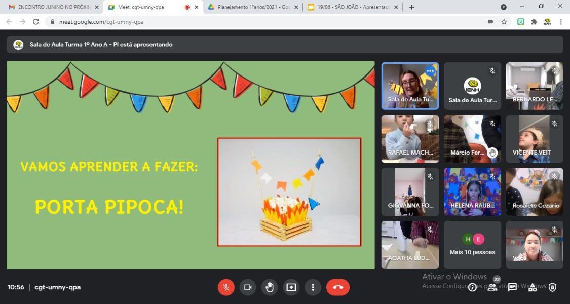
Task: Select the Márcio Fer... participant tile
Action: coord(472,139)
